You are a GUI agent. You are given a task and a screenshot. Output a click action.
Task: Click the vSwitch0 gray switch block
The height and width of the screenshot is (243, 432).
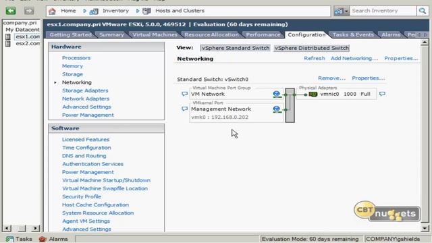[x=290, y=105]
